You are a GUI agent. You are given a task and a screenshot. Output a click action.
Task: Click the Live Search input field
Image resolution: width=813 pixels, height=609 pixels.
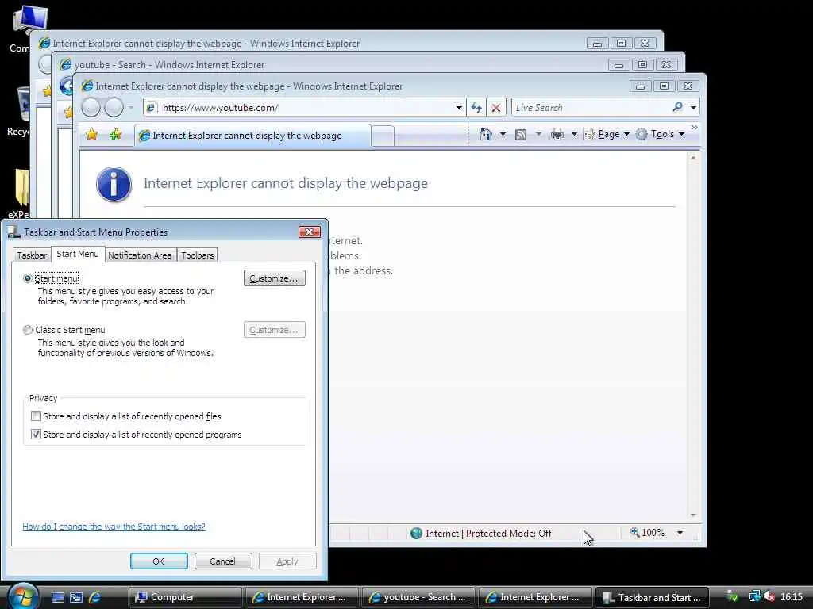pos(591,108)
